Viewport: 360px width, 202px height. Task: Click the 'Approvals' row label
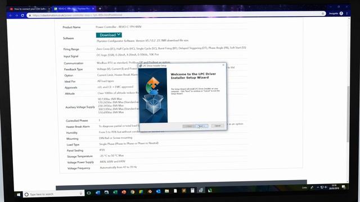71,88
